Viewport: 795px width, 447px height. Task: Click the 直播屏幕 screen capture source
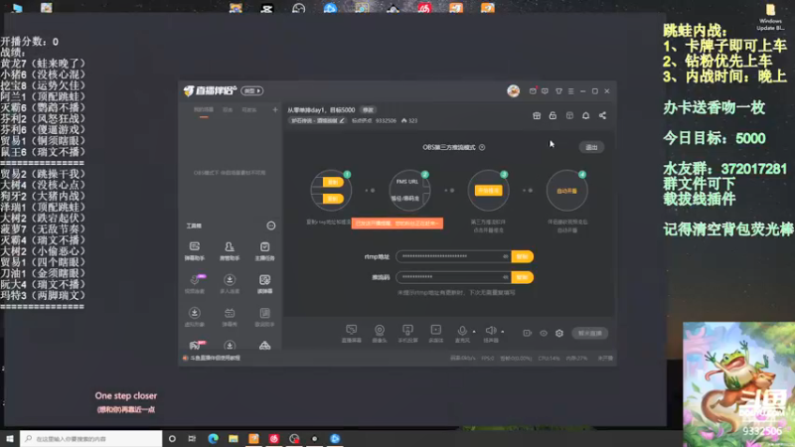pos(352,334)
